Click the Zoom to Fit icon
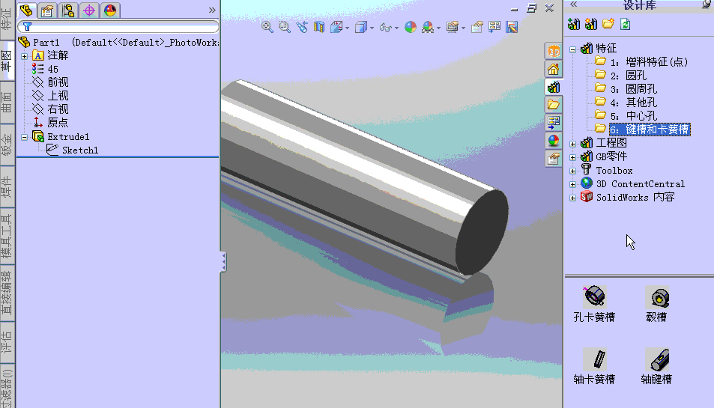This screenshot has height=408, width=714. (267, 27)
